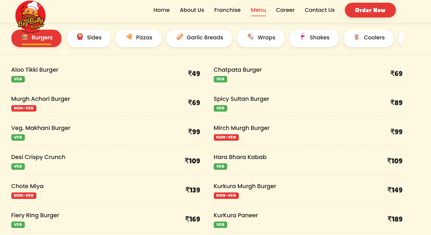This screenshot has width=431, height=235.
Task: Click the ₹49 price of Aloo Tikki
Action: (x=194, y=74)
